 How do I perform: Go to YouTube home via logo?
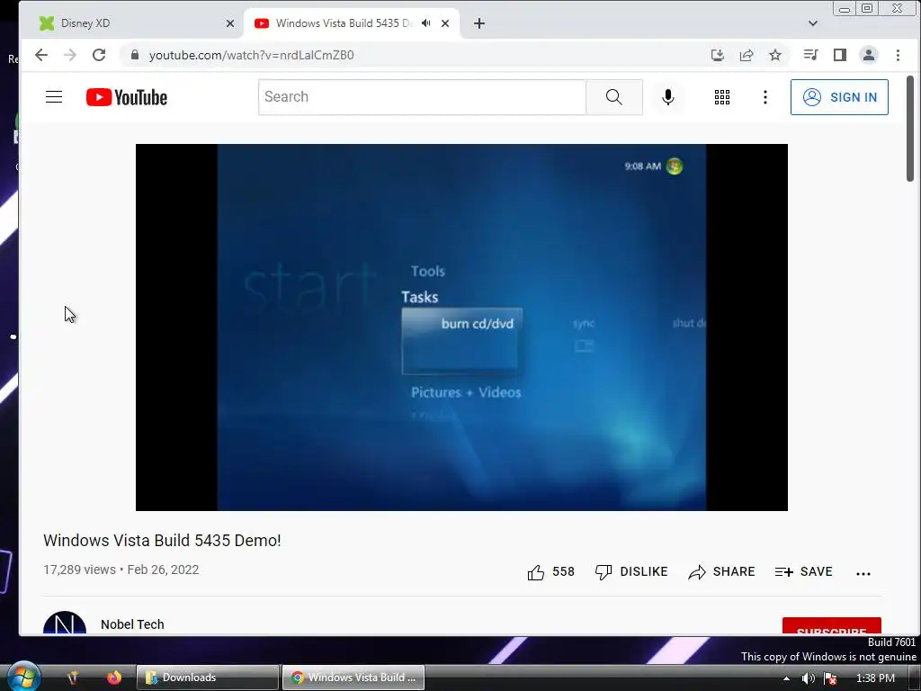click(x=127, y=97)
